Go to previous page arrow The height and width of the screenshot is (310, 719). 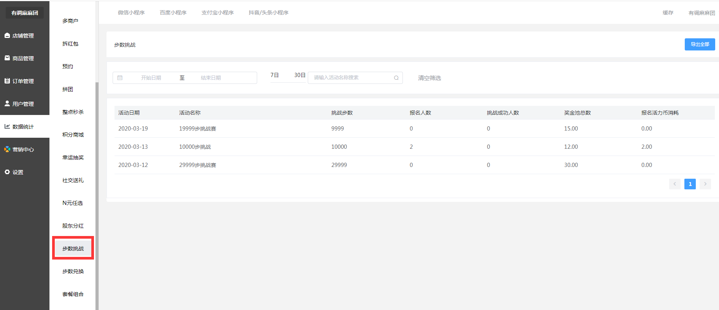click(675, 184)
